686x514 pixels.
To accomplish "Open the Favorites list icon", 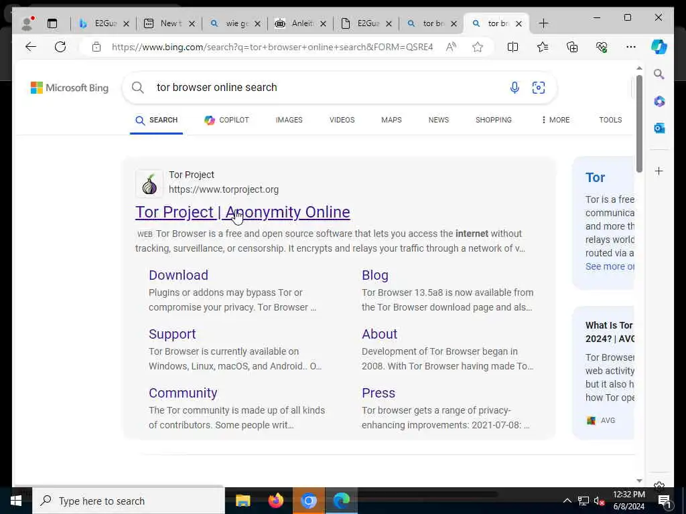I will click(543, 47).
